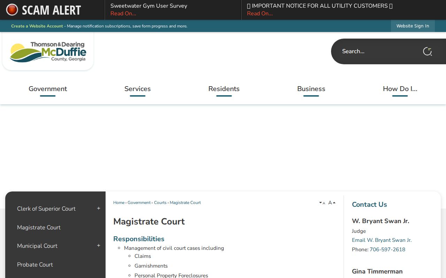Click the Courts breadcrumb link

tap(160, 203)
